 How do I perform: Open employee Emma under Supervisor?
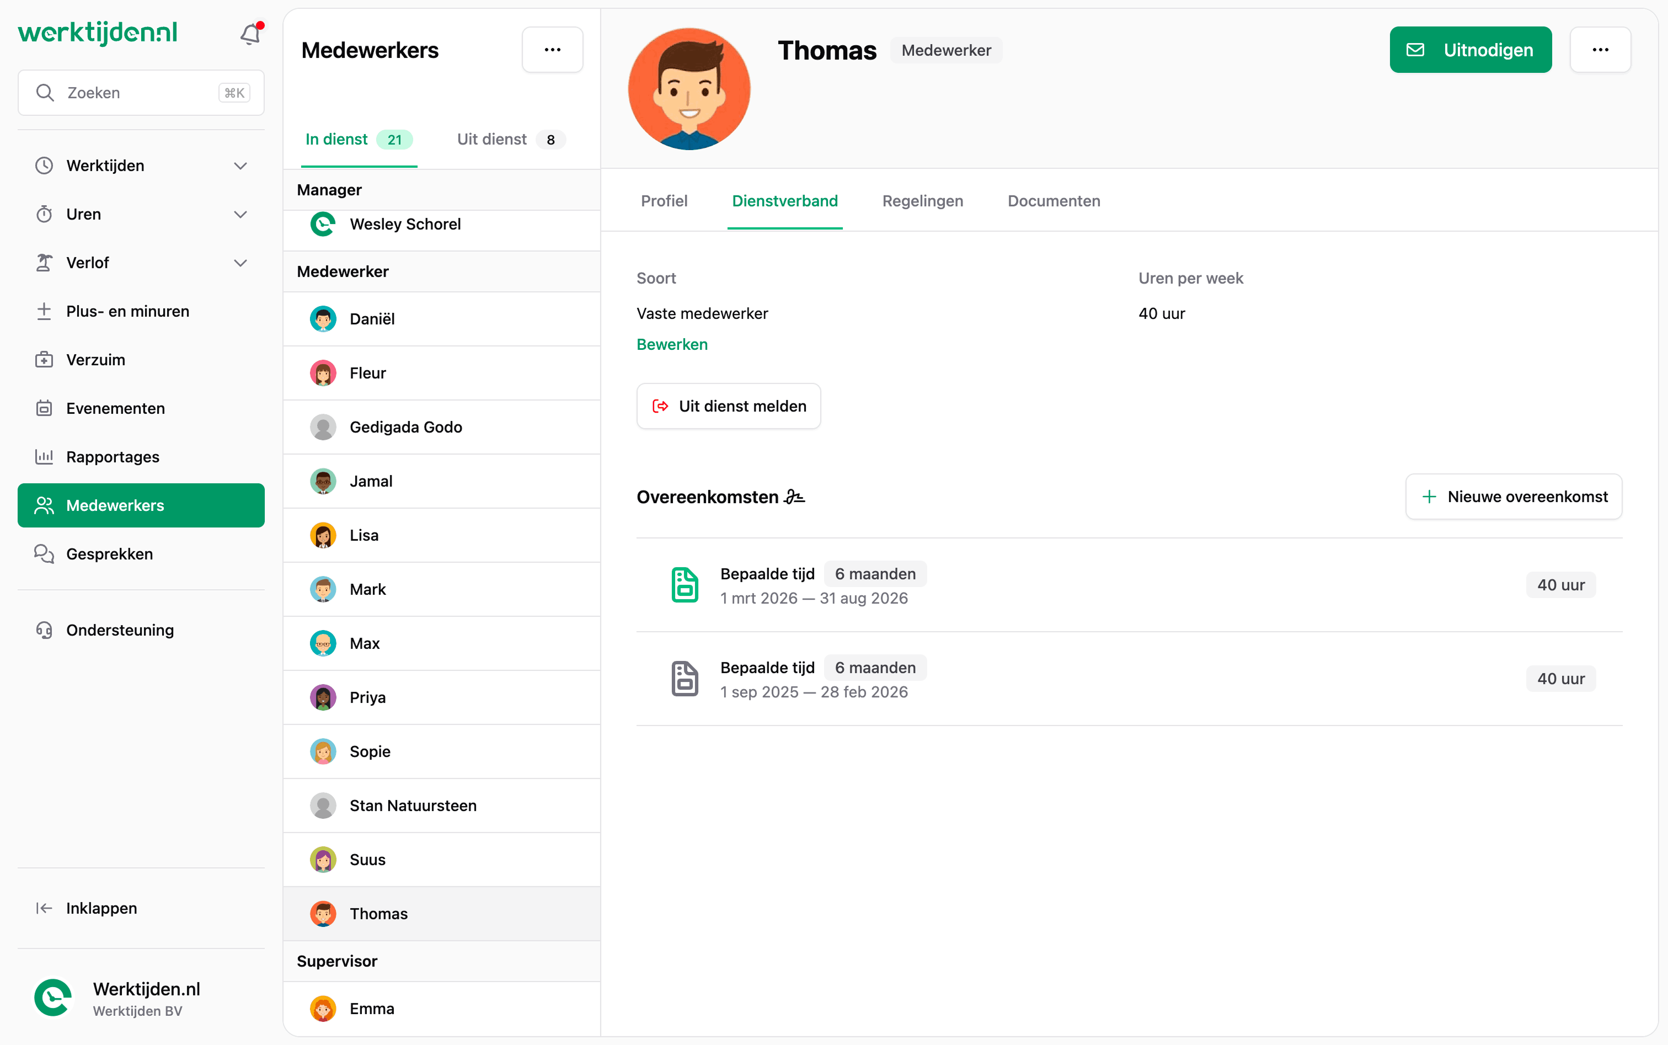click(x=441, y=1009)
